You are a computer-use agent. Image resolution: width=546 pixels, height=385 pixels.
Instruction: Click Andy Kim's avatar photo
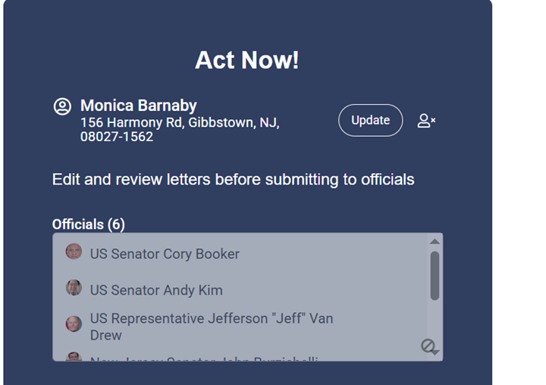point(74,288)
